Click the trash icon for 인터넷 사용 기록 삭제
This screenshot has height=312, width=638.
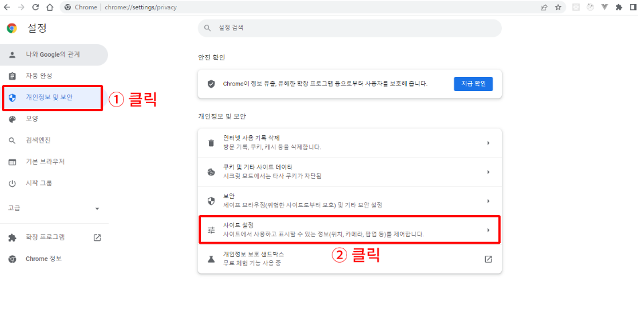coord(210,143)
